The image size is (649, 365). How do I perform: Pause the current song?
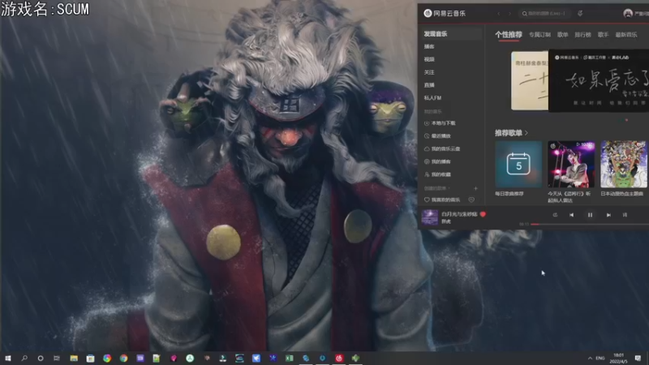coord(590,215)
